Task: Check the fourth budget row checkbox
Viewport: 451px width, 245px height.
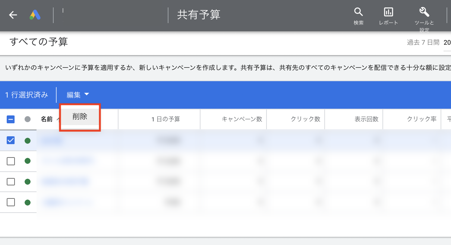Action: click(x=11, y=202)
